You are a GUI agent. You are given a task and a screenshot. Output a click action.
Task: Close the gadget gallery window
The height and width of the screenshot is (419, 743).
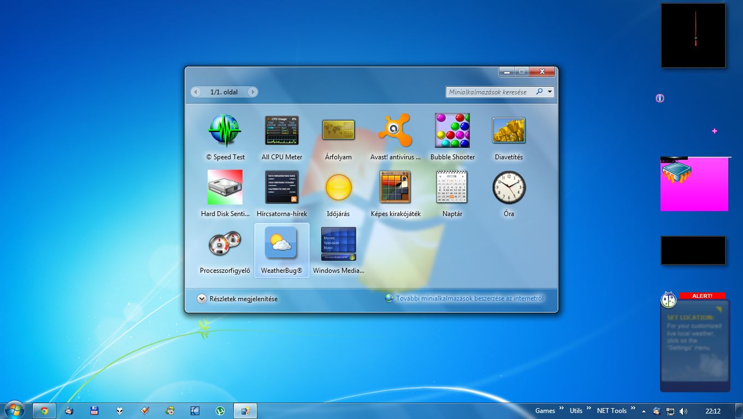click(542, 71)
